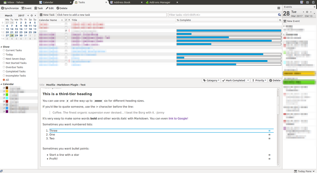
Task: Click the New Task button
Action: tap(47, 15)
